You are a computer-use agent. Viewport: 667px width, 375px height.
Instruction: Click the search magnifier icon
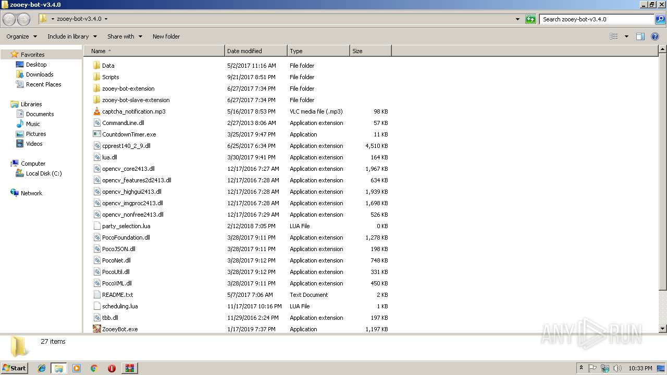(660, 19)
